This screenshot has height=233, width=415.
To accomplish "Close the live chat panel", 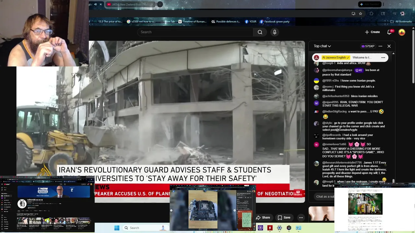I will click(389, 46).
